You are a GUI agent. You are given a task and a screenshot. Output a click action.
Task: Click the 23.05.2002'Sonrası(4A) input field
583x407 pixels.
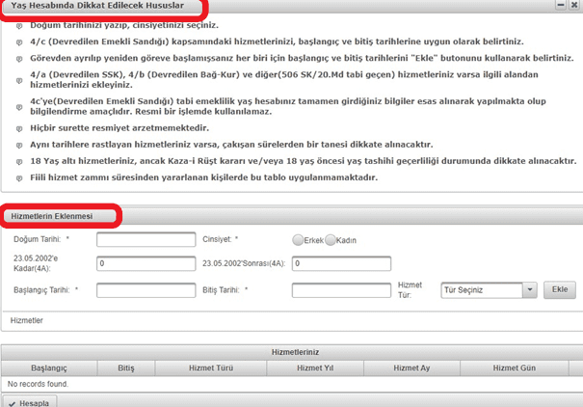tap(340, 263)
